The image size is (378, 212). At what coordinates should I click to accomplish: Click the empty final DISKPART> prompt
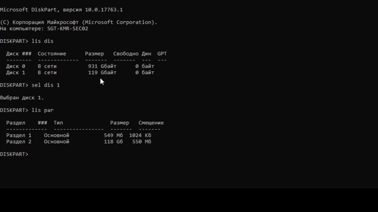[14, 154]
